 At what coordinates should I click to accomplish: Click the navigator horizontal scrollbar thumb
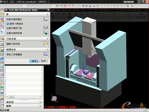12,96
